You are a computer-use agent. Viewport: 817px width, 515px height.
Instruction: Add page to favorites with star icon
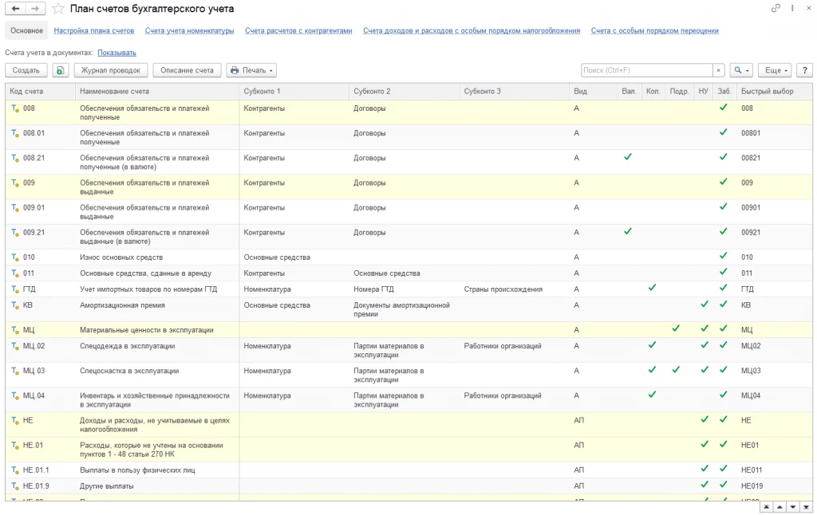pos(57,9)
